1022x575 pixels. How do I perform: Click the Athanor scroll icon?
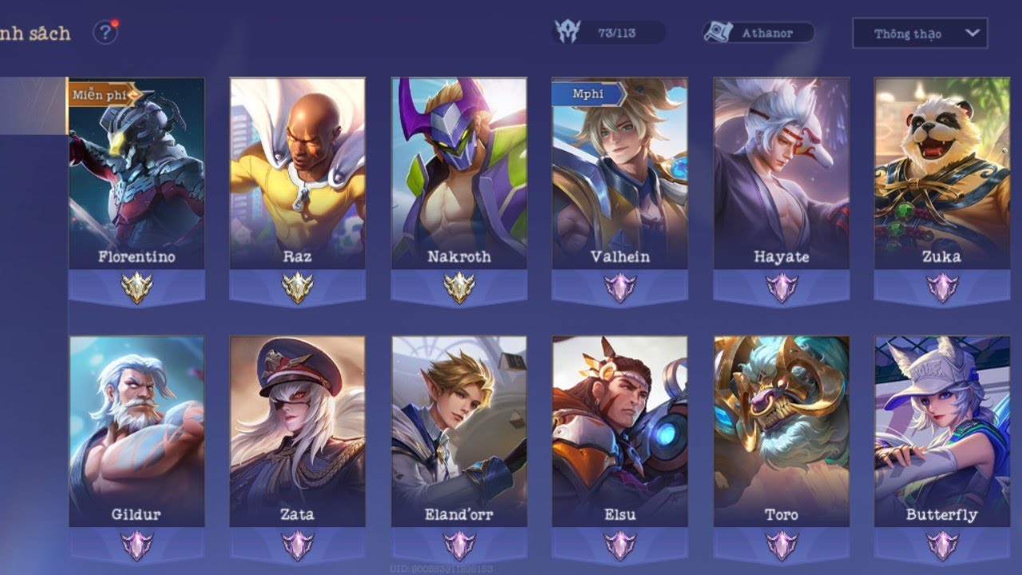[718, 33]
